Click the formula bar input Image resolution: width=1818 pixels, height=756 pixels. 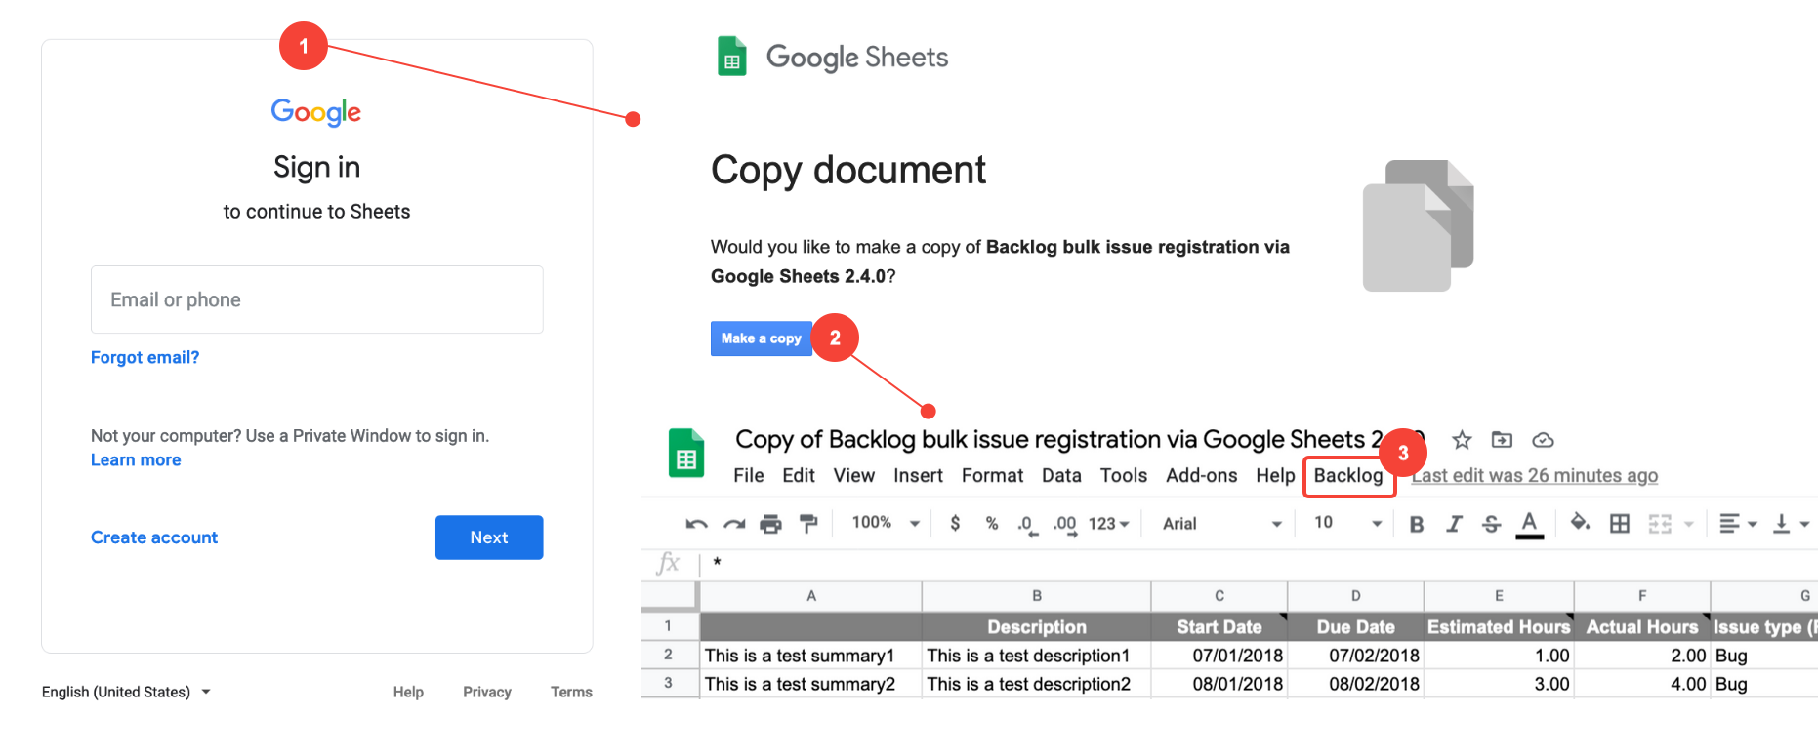pyautogui.click(x=1260, y=563)
